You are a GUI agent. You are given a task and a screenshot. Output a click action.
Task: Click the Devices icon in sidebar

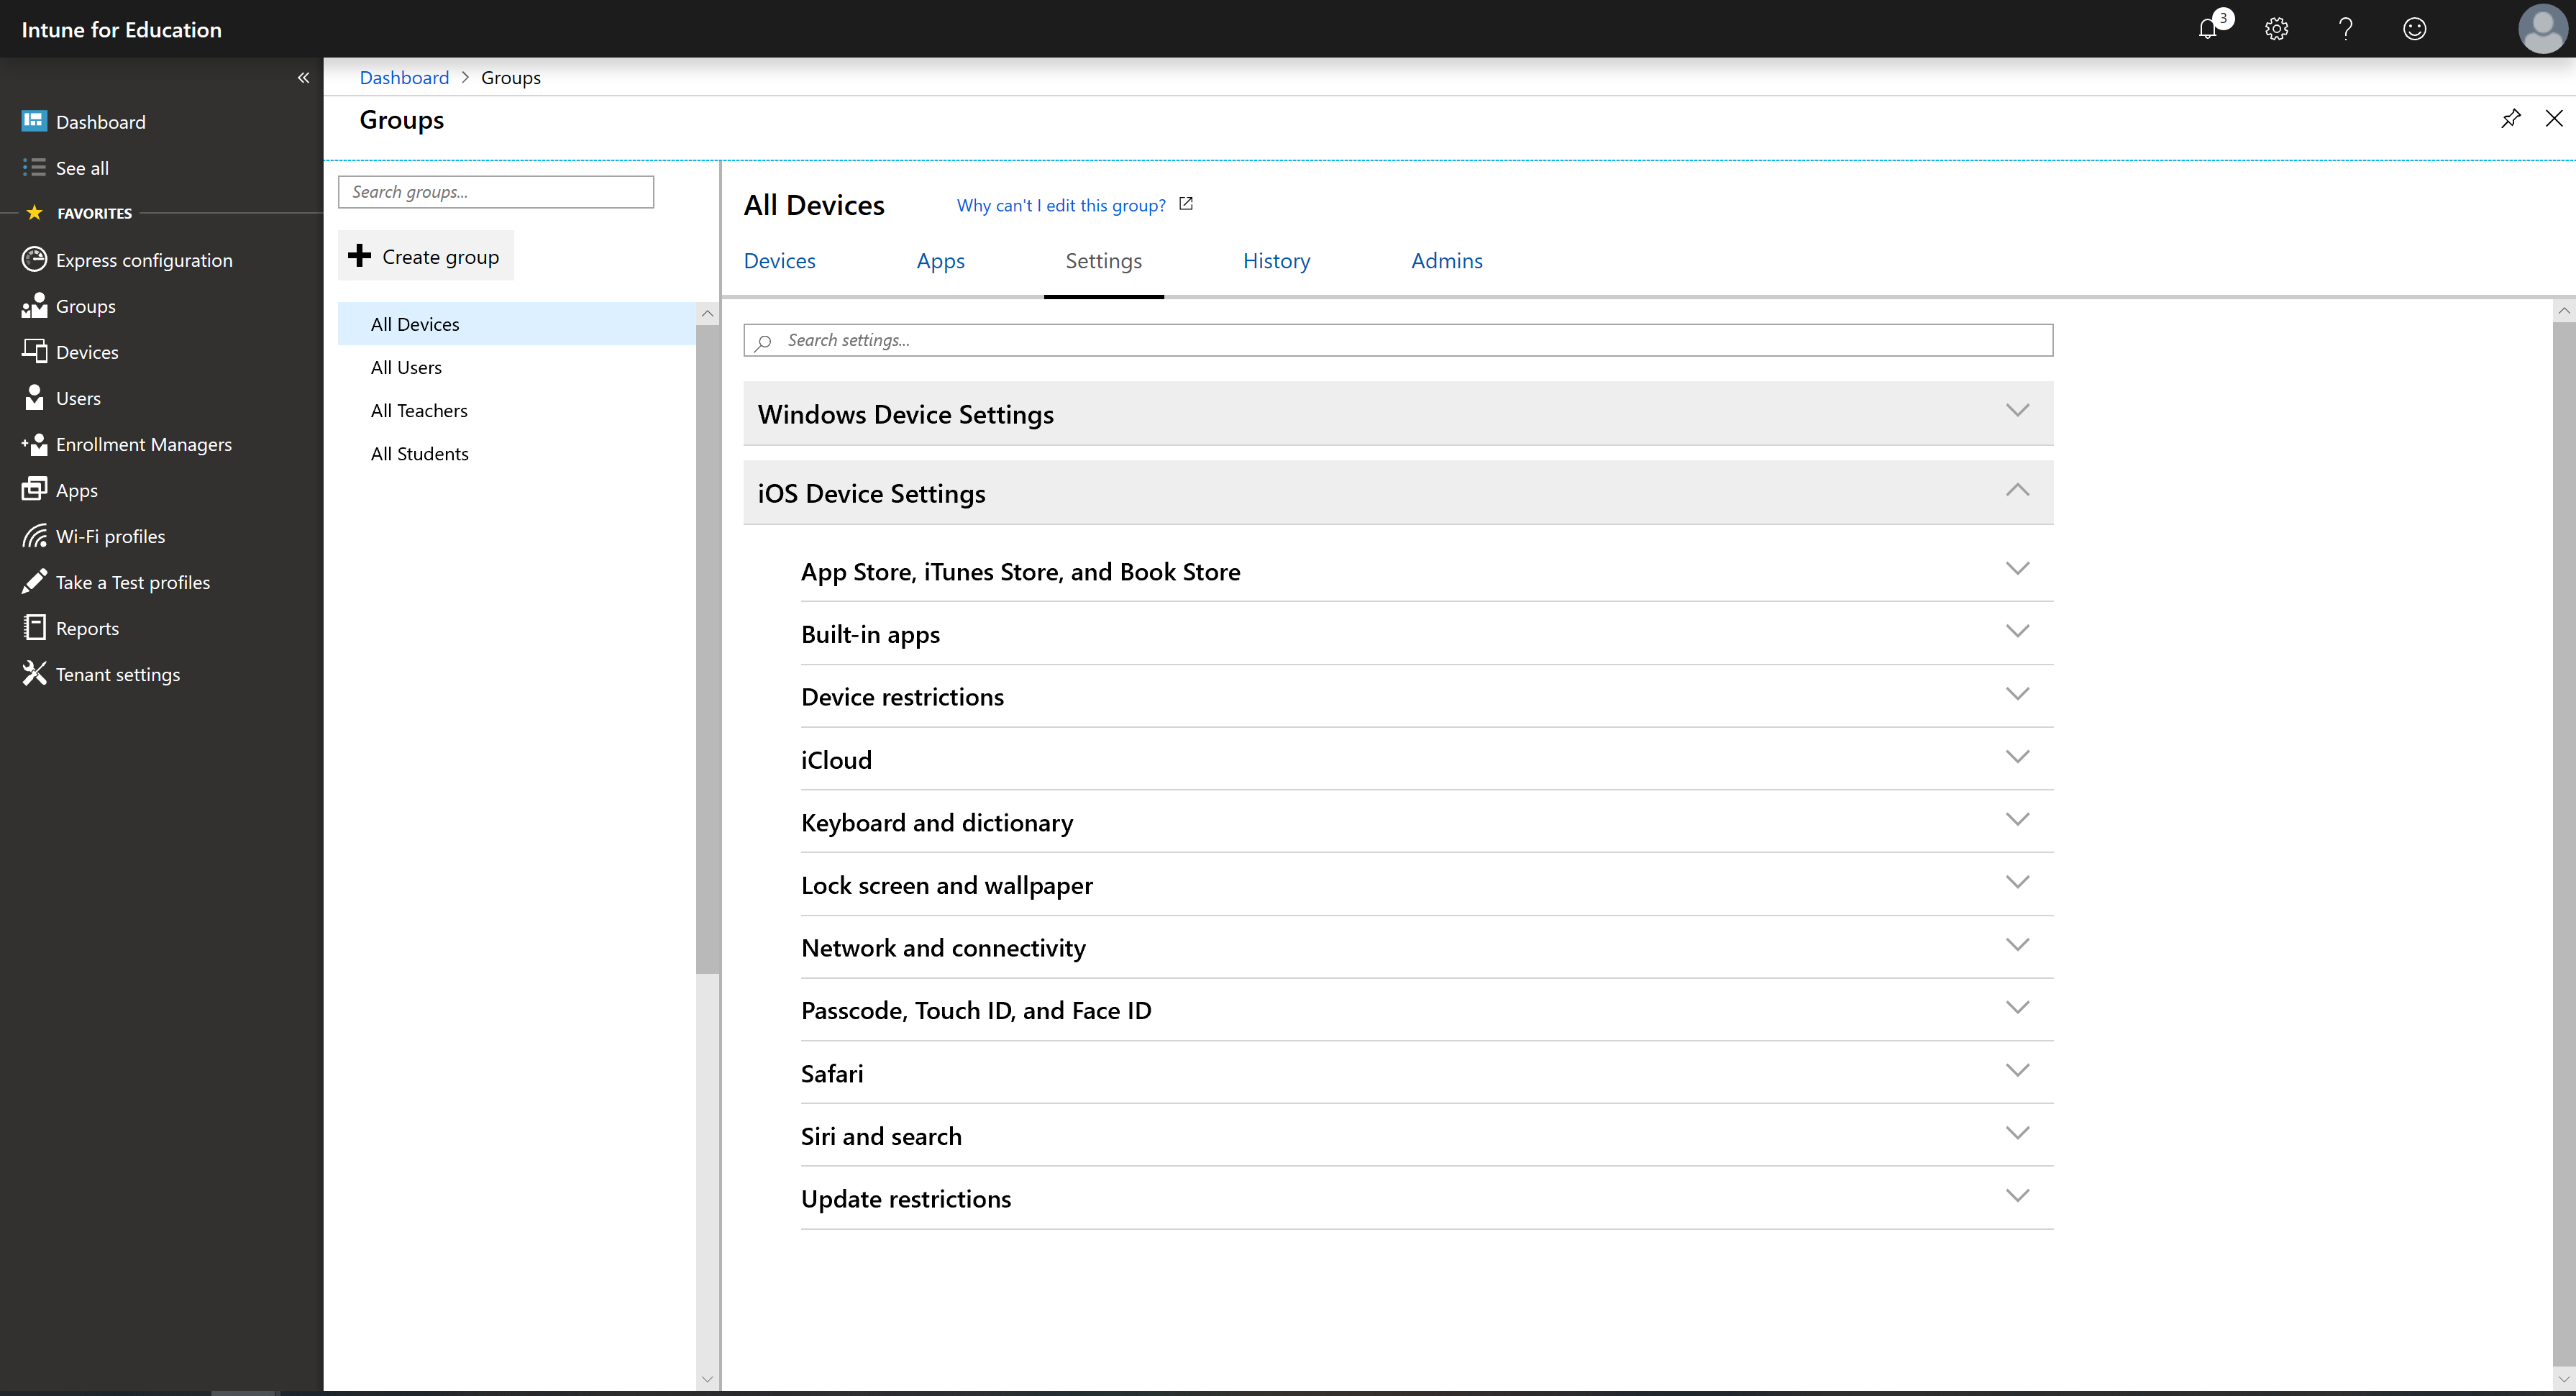pyautogui.click(x=35, y=351)
